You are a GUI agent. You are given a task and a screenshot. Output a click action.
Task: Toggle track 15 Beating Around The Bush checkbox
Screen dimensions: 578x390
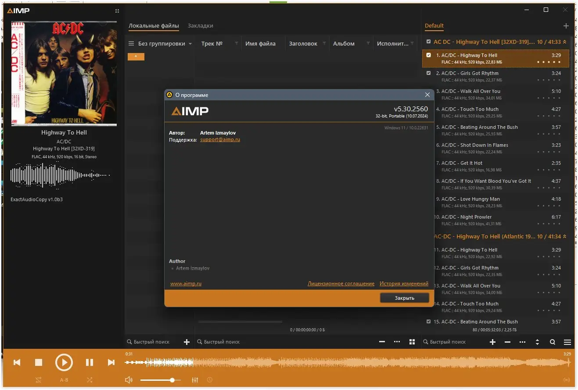[x=429, y=322]
